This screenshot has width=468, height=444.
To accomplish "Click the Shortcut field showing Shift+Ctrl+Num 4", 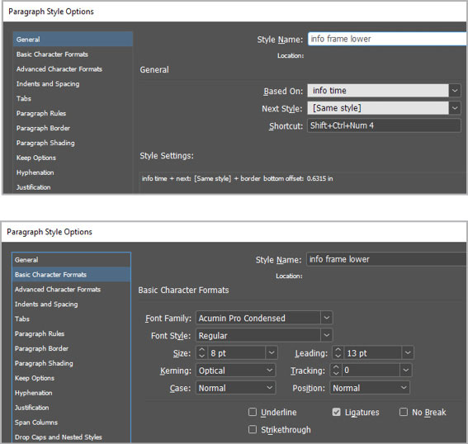I will point(384,125).
